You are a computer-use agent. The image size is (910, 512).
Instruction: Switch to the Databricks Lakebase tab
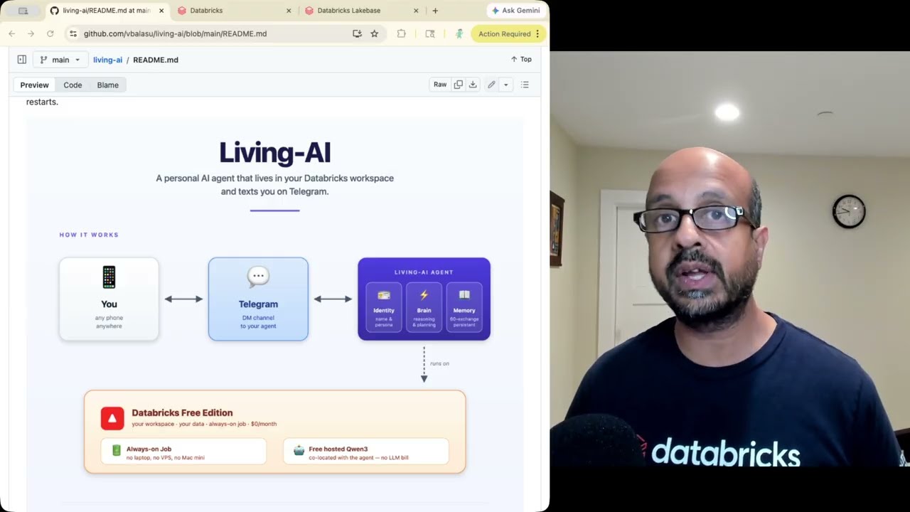pos(361,11)
